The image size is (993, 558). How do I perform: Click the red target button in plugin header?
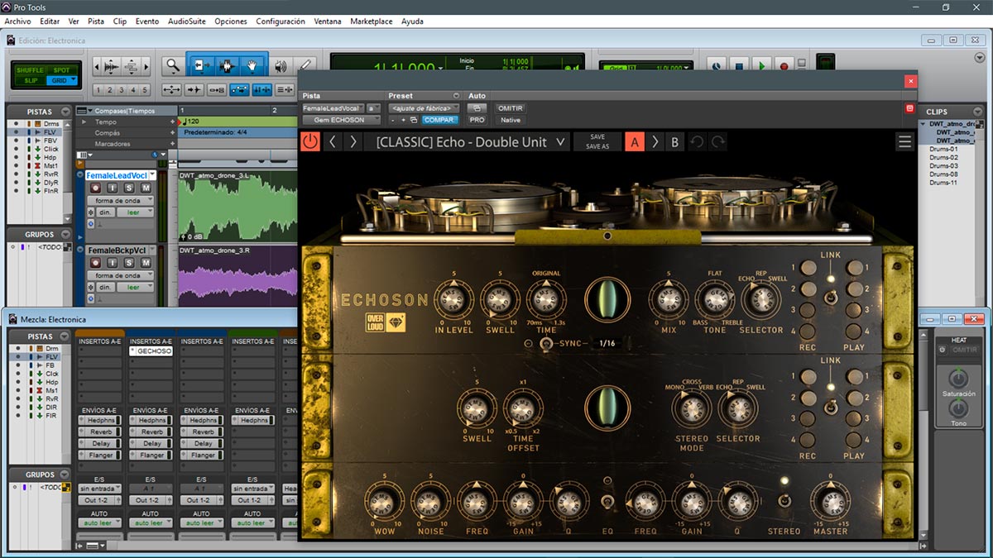click(909, 108)
